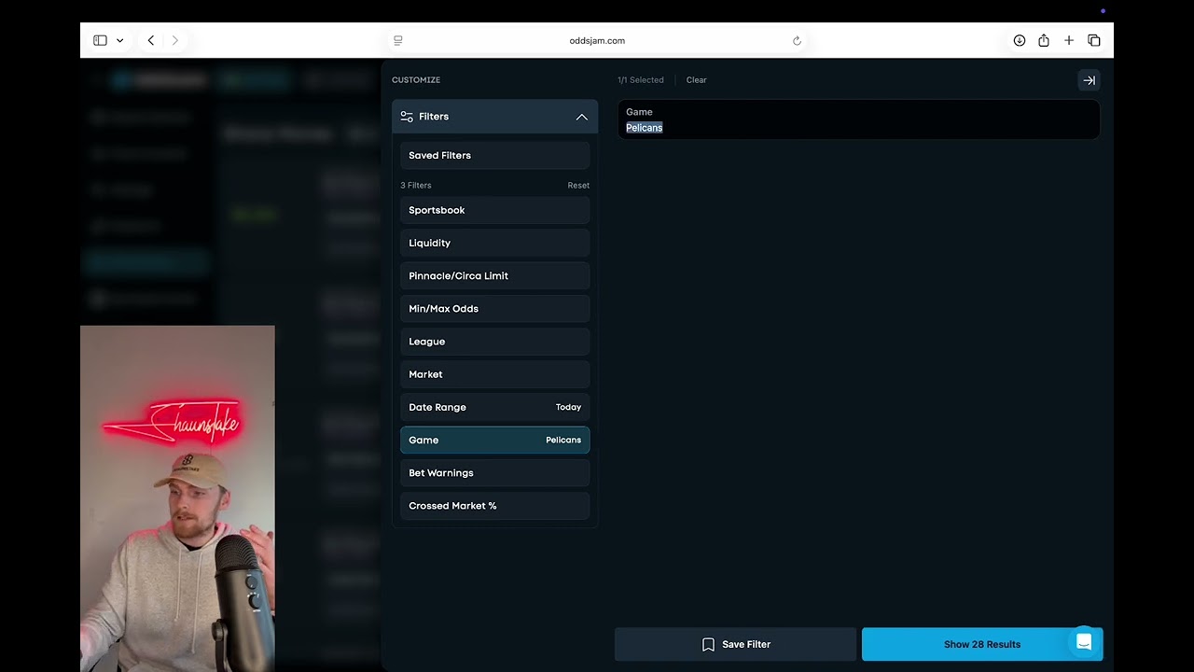
Task: Open the League filter
Action: point(495,342)
